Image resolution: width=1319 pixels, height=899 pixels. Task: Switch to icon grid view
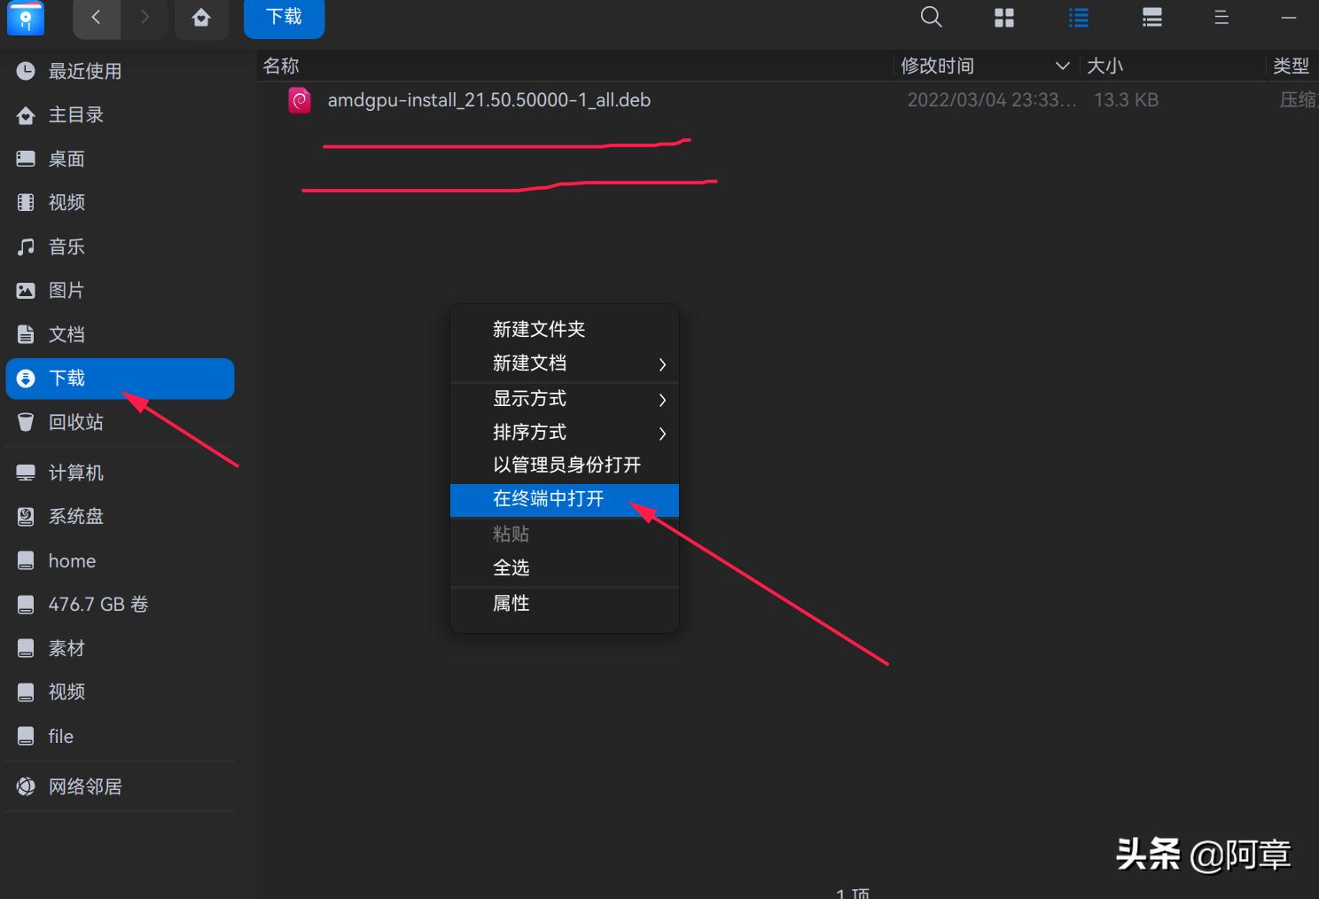click(1003, 17)
